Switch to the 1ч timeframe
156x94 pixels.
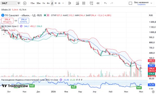[44, 3]
